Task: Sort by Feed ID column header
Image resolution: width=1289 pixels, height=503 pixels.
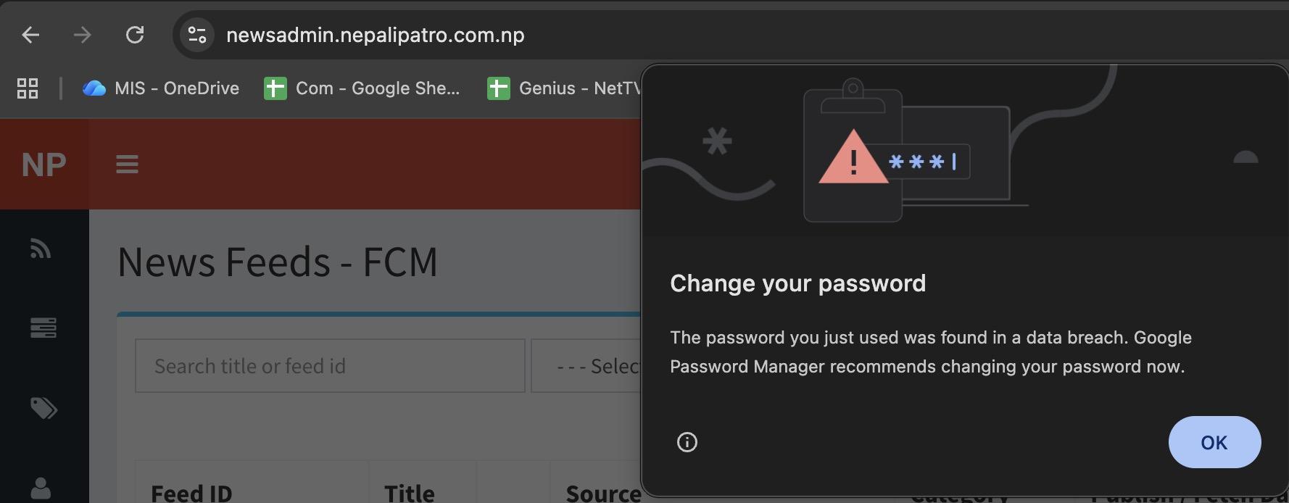Action: coord(191,493)
